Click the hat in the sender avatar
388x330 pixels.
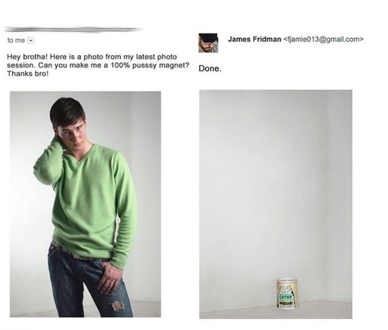[208, 38]
